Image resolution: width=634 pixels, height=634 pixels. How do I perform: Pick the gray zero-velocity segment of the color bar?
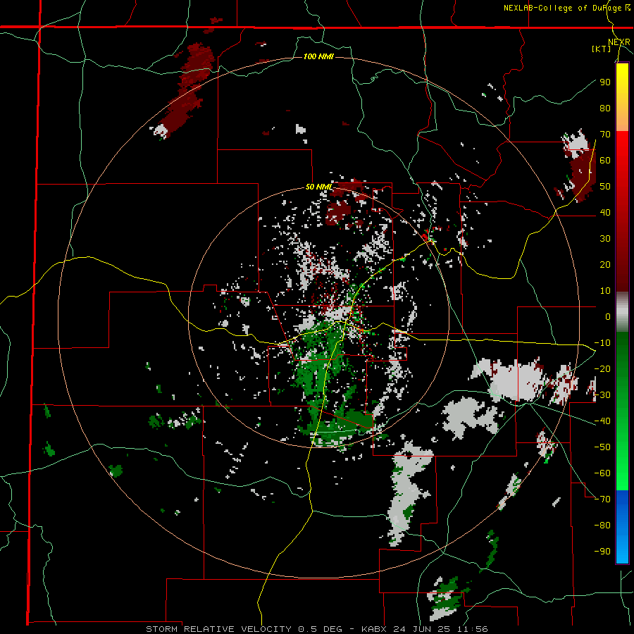click(622, 312)
